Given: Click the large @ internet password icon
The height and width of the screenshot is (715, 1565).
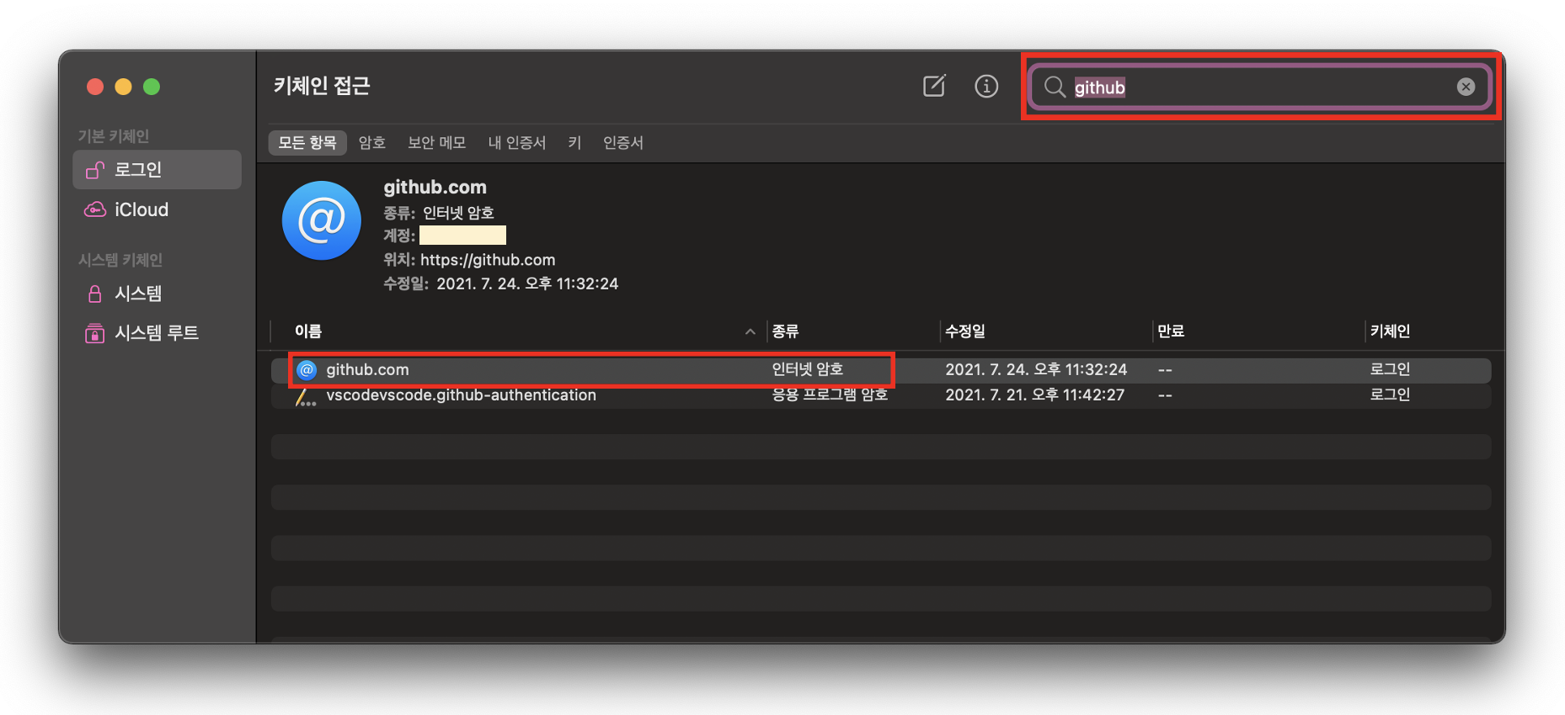Looking at the screenshot, I should coord(322,220).
